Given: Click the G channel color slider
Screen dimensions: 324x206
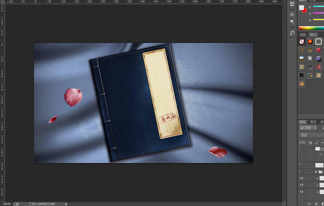Looking at the screenshot, I should coord(318,13).
